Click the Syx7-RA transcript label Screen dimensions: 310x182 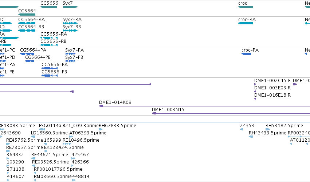point(72,20)
